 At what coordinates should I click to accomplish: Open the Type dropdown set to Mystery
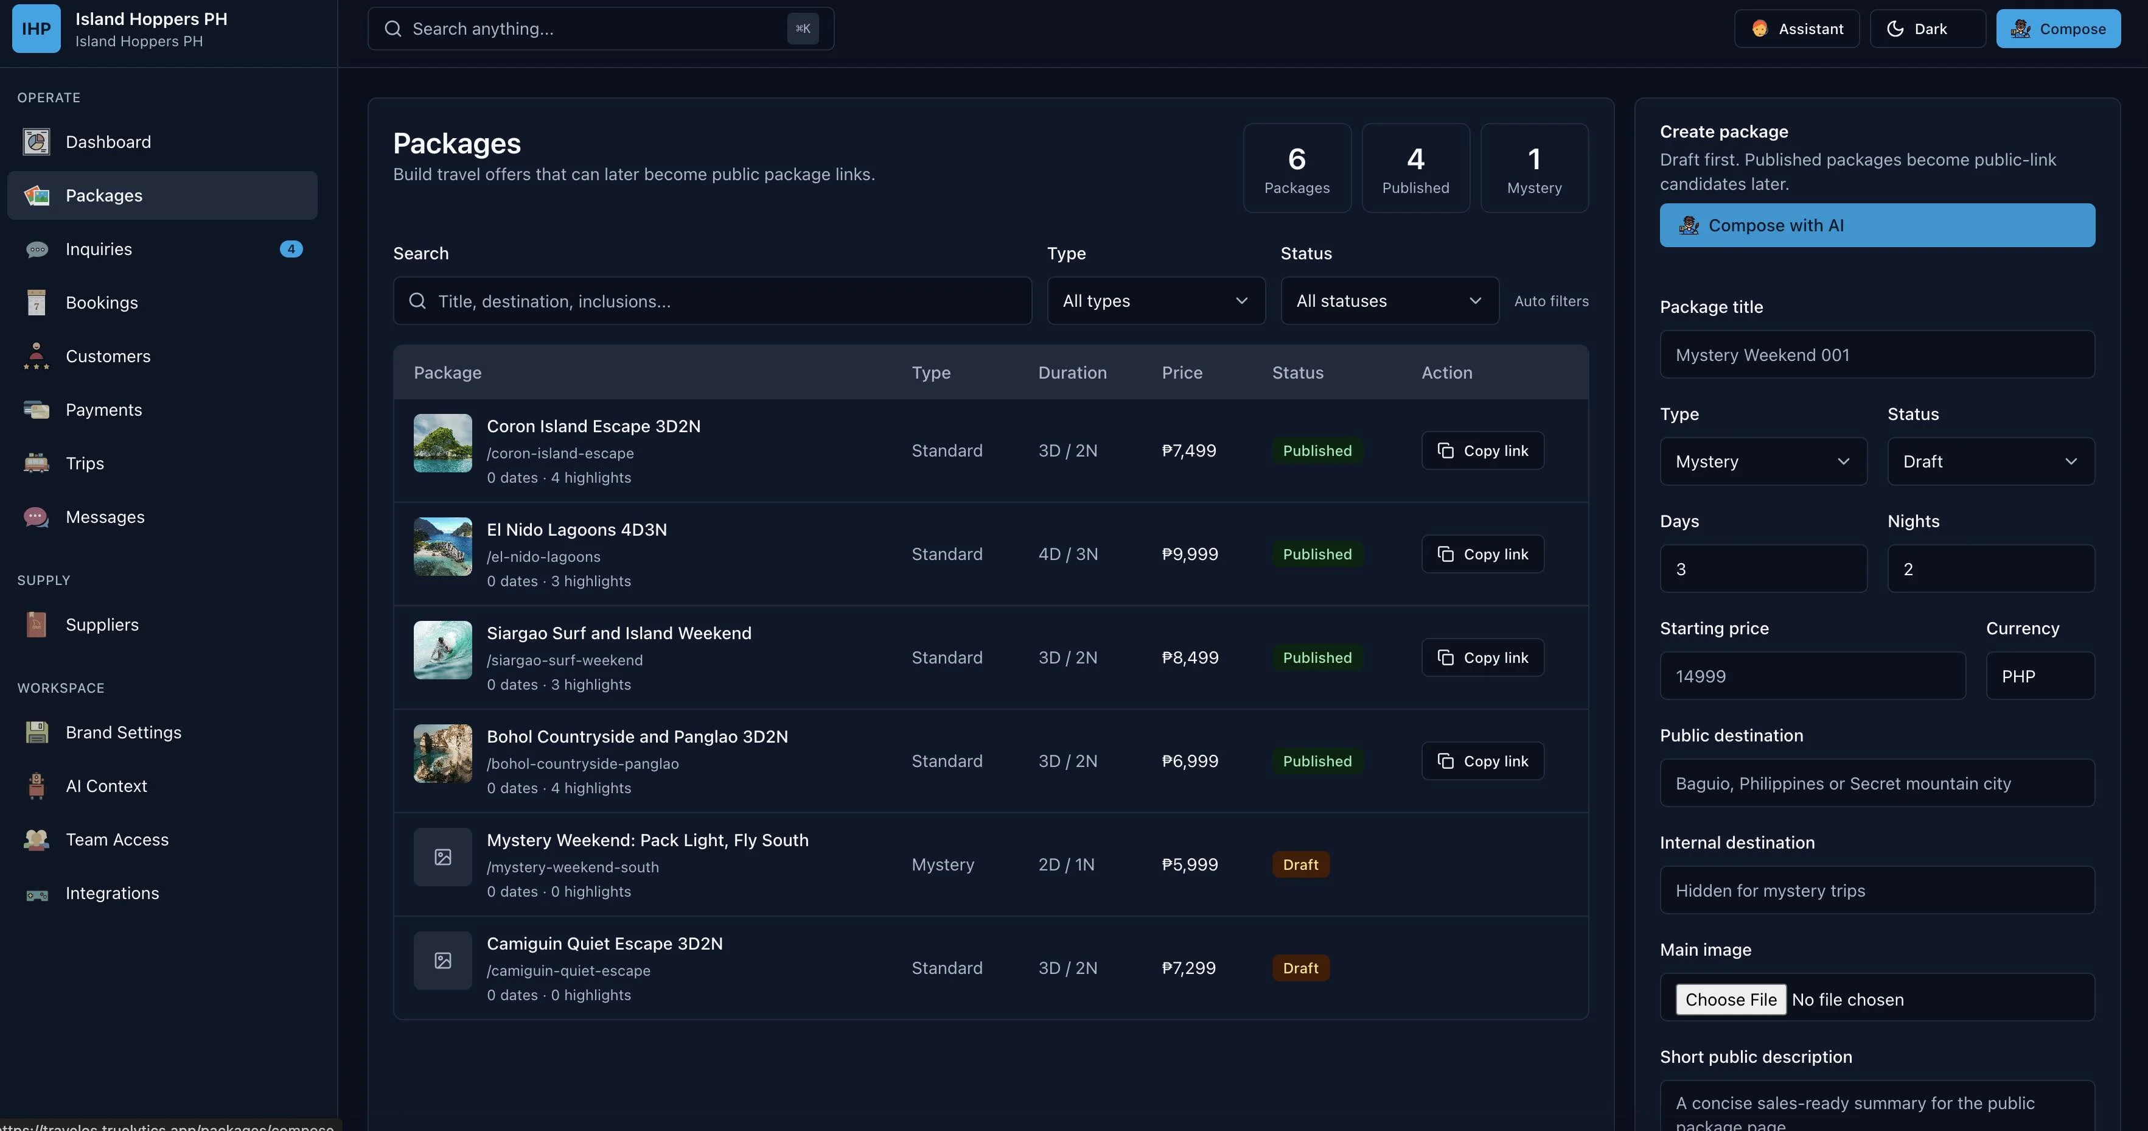[x=1763, y=461]
